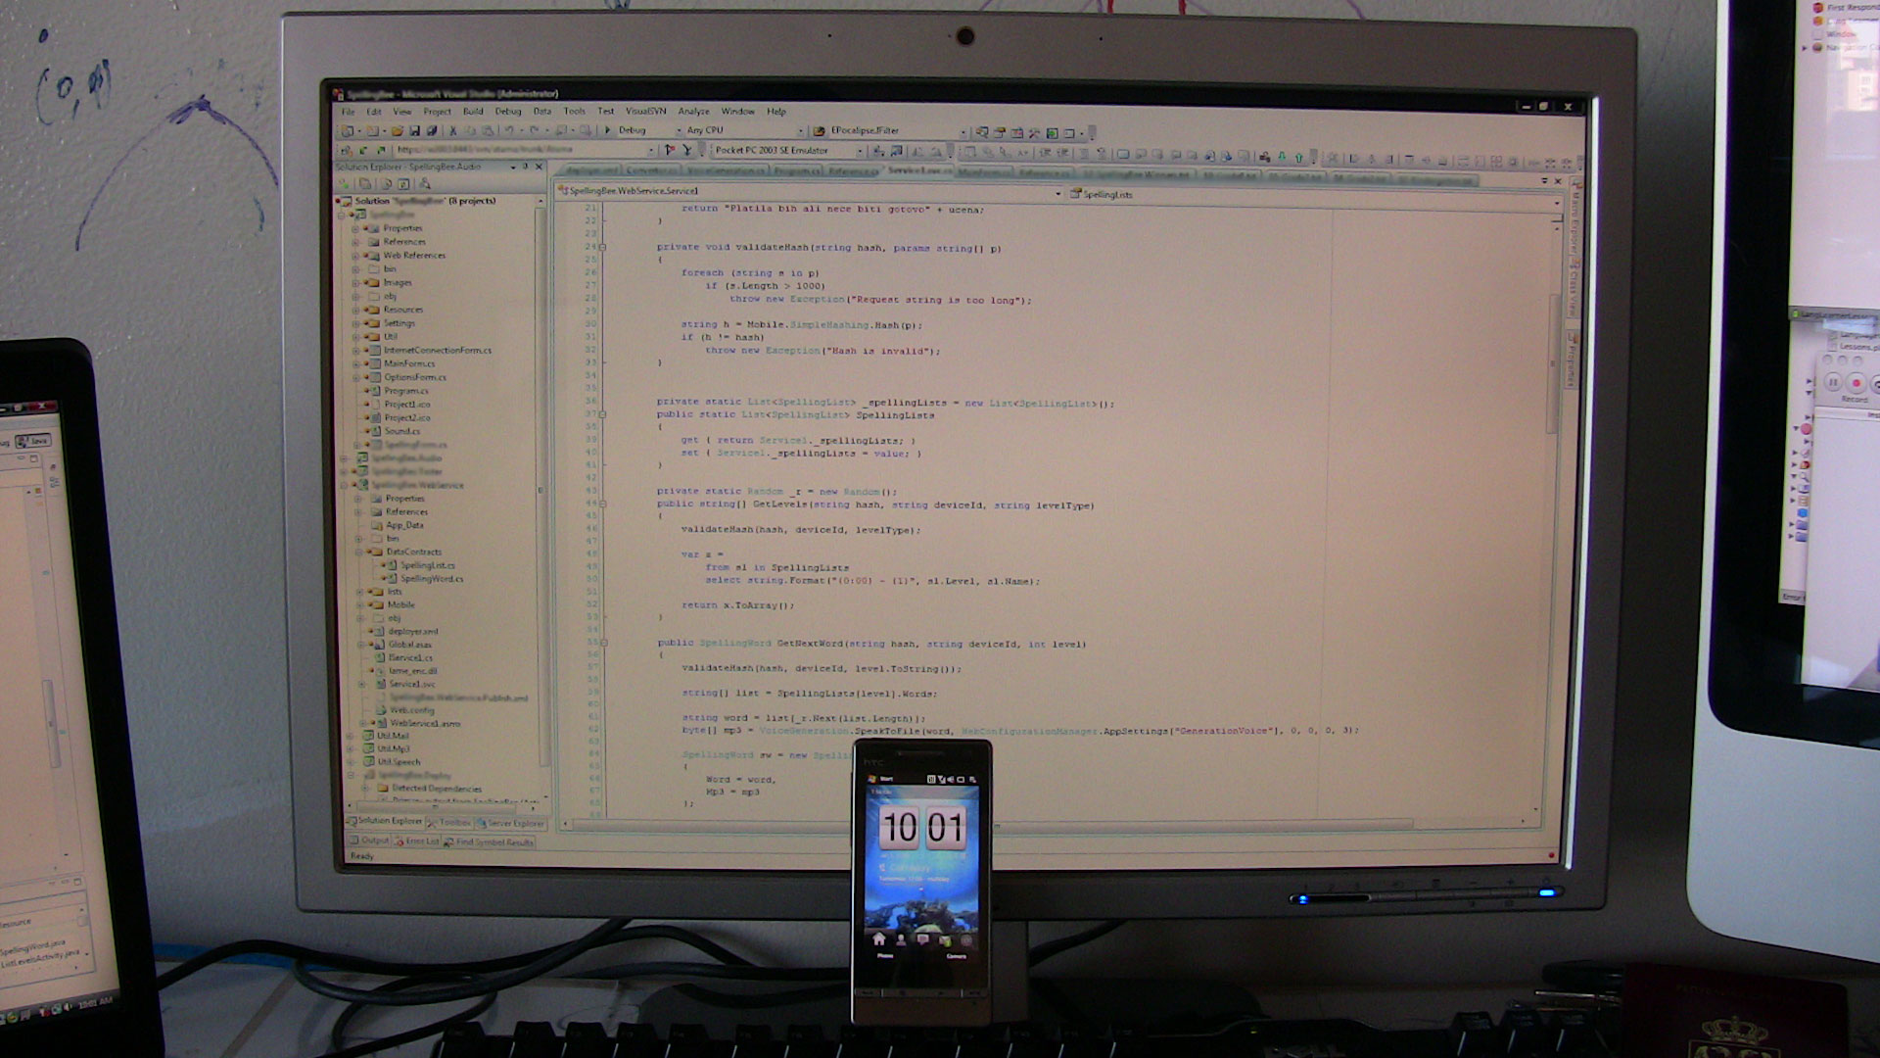Click the red flag icon beside URL field
This screenshot has width=1880, height=1058.
click(669, 150)
